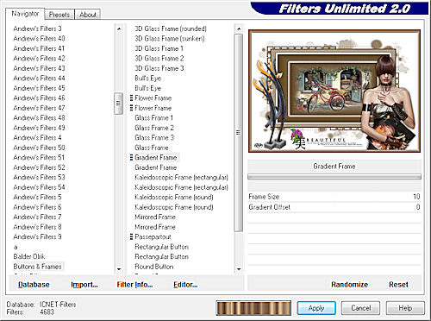Open the Presets tab
This screenshot has height=321, width=431.
click(59, 15)
